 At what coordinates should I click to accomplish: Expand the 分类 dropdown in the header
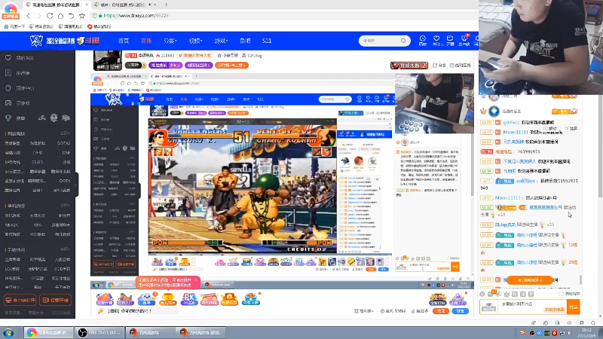[170, 41]
